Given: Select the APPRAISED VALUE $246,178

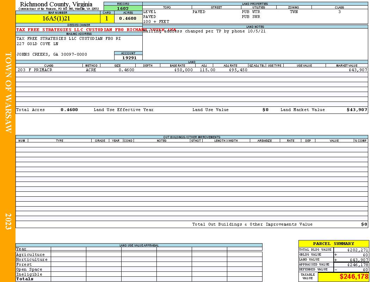Looking at the screenshot, I should 358,265.
